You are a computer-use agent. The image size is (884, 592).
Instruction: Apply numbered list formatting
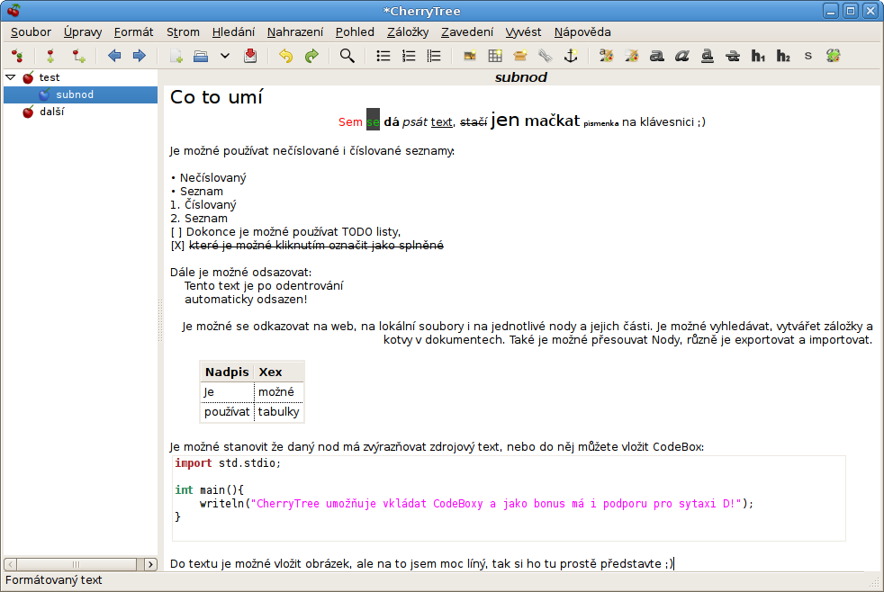pyautogui.click(x=409, y=56)
